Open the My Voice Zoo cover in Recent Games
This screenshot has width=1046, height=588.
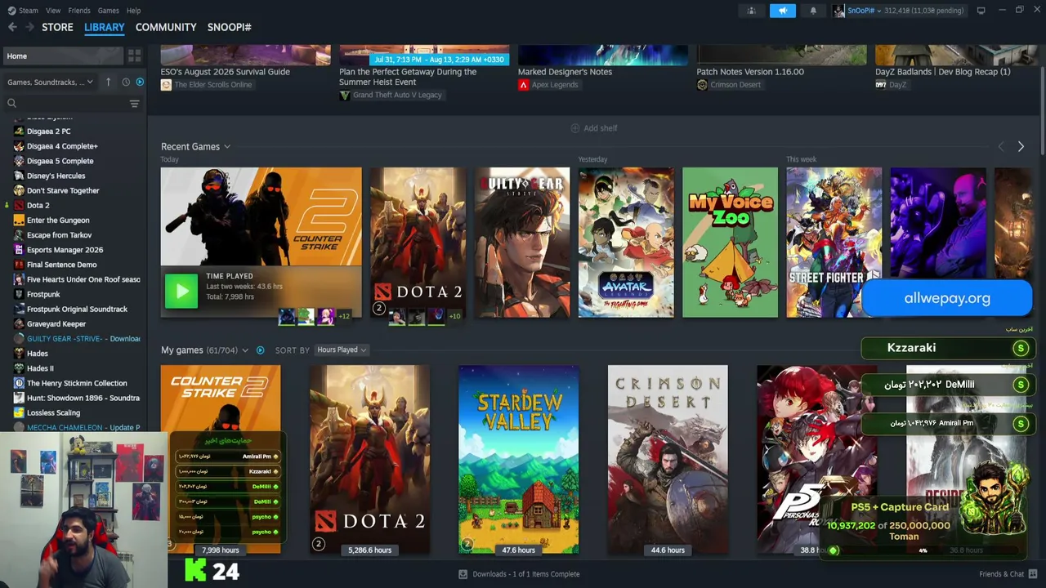click(730, 243)
